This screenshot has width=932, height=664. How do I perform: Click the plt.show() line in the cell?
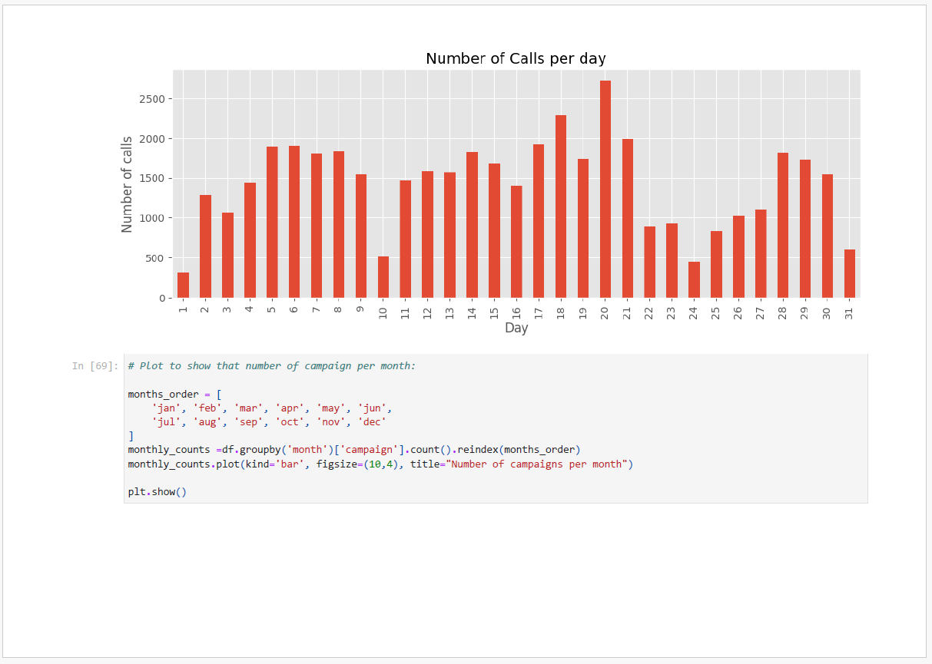tap(158, 491)
